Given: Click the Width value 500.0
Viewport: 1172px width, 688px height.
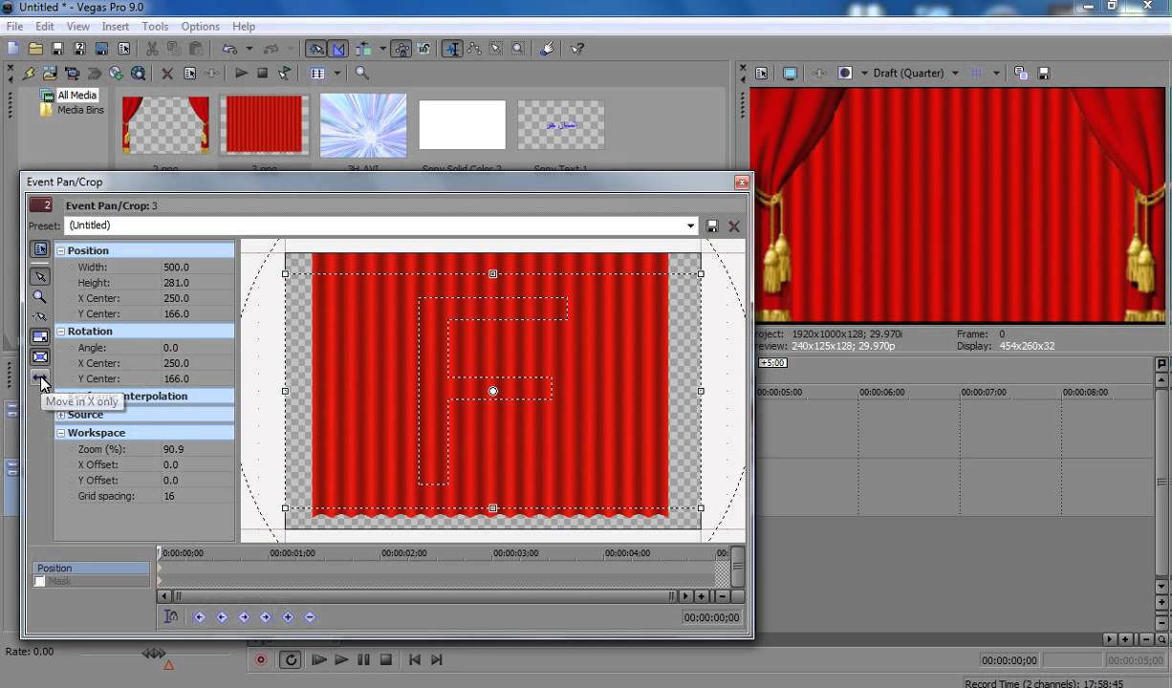Looking at the screenshot, I should (x=176, y=268).
